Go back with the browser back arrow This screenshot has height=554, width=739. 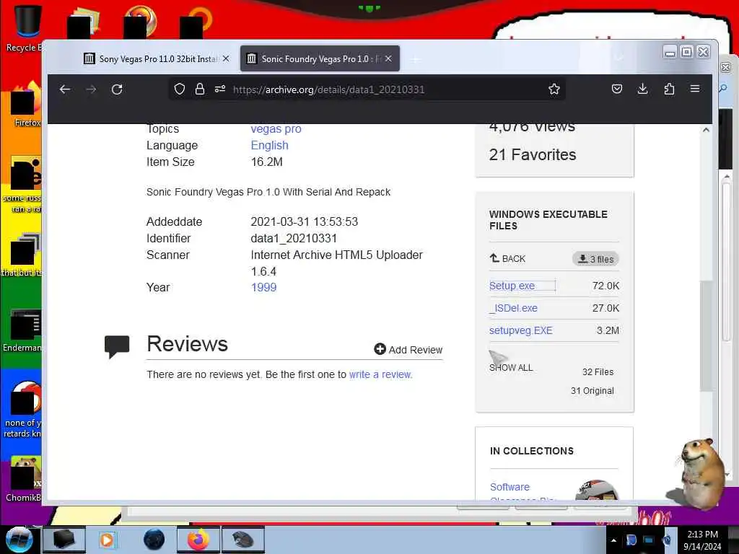(x=65, y=89)
